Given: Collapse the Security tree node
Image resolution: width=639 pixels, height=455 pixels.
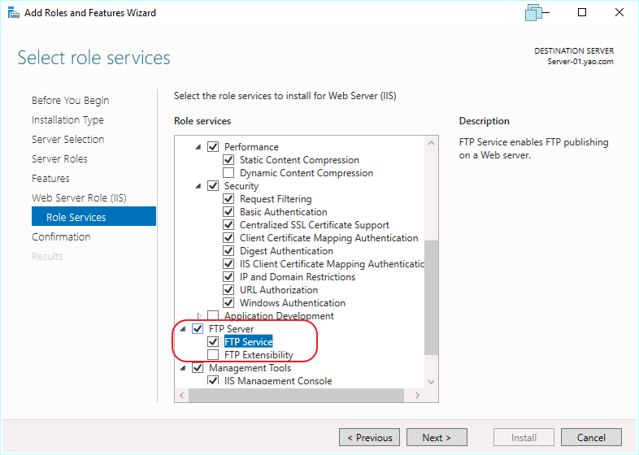Looking at the screenshot, I should click(198, 186).
